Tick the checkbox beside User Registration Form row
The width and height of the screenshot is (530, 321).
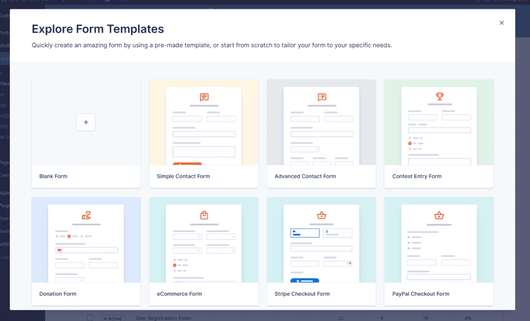point(90,318)
